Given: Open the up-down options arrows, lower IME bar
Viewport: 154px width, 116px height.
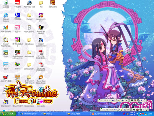Looking at the screenshot, I should tap(147, 109).
